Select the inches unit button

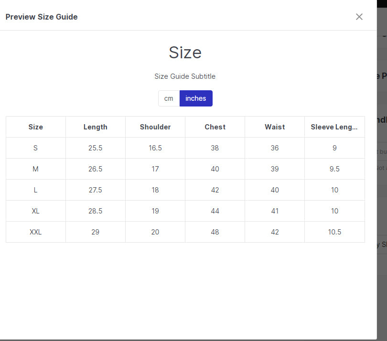coord(196,98)
